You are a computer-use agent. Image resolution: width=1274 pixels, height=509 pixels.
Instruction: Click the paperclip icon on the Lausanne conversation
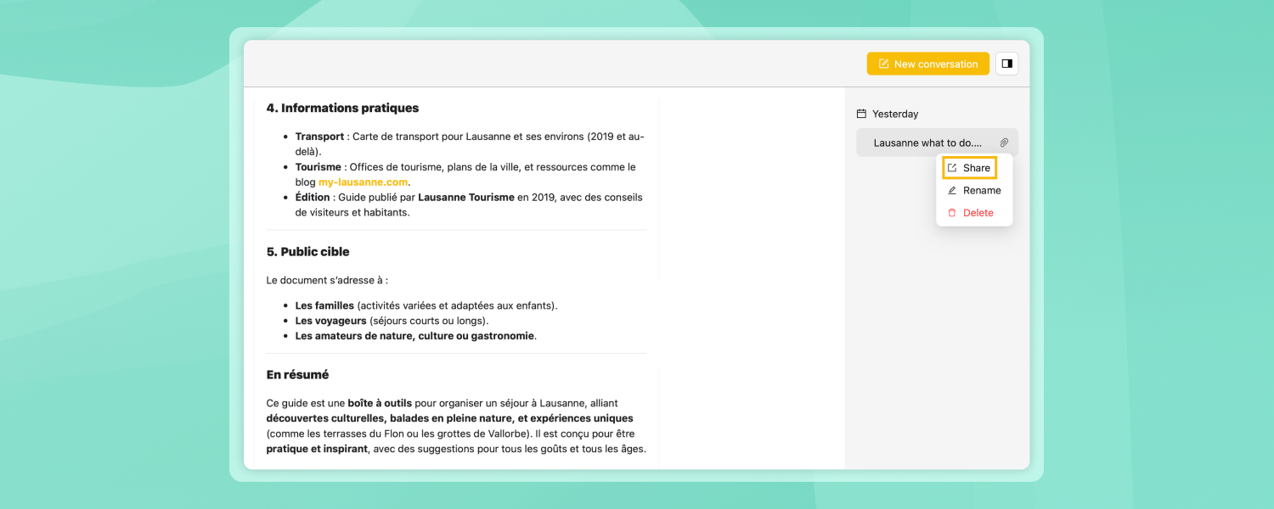click(x=1004, y=143)
